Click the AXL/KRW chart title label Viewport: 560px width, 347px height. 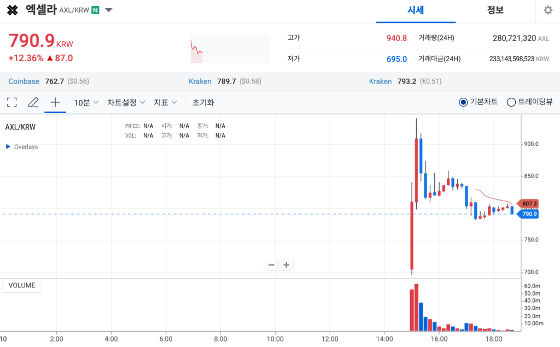coord(20,127)
